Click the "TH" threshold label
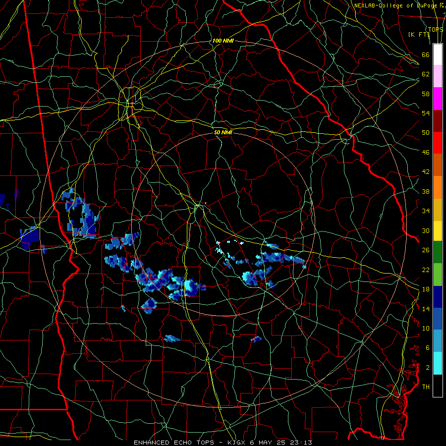 pyautogui.click(x=426, y=387)
